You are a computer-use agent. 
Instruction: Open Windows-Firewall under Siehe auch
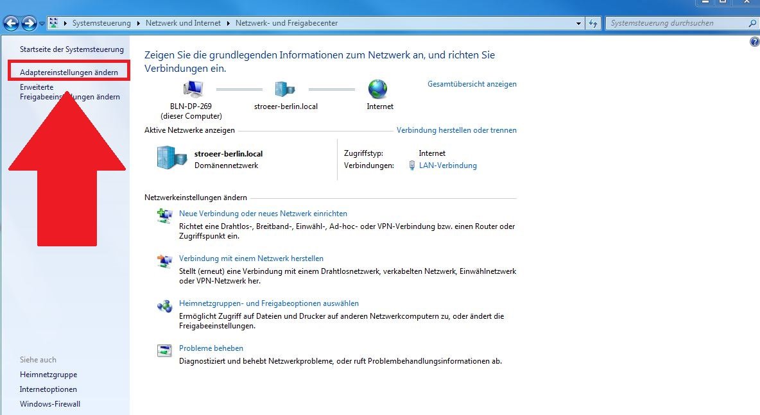coord(50,404)
